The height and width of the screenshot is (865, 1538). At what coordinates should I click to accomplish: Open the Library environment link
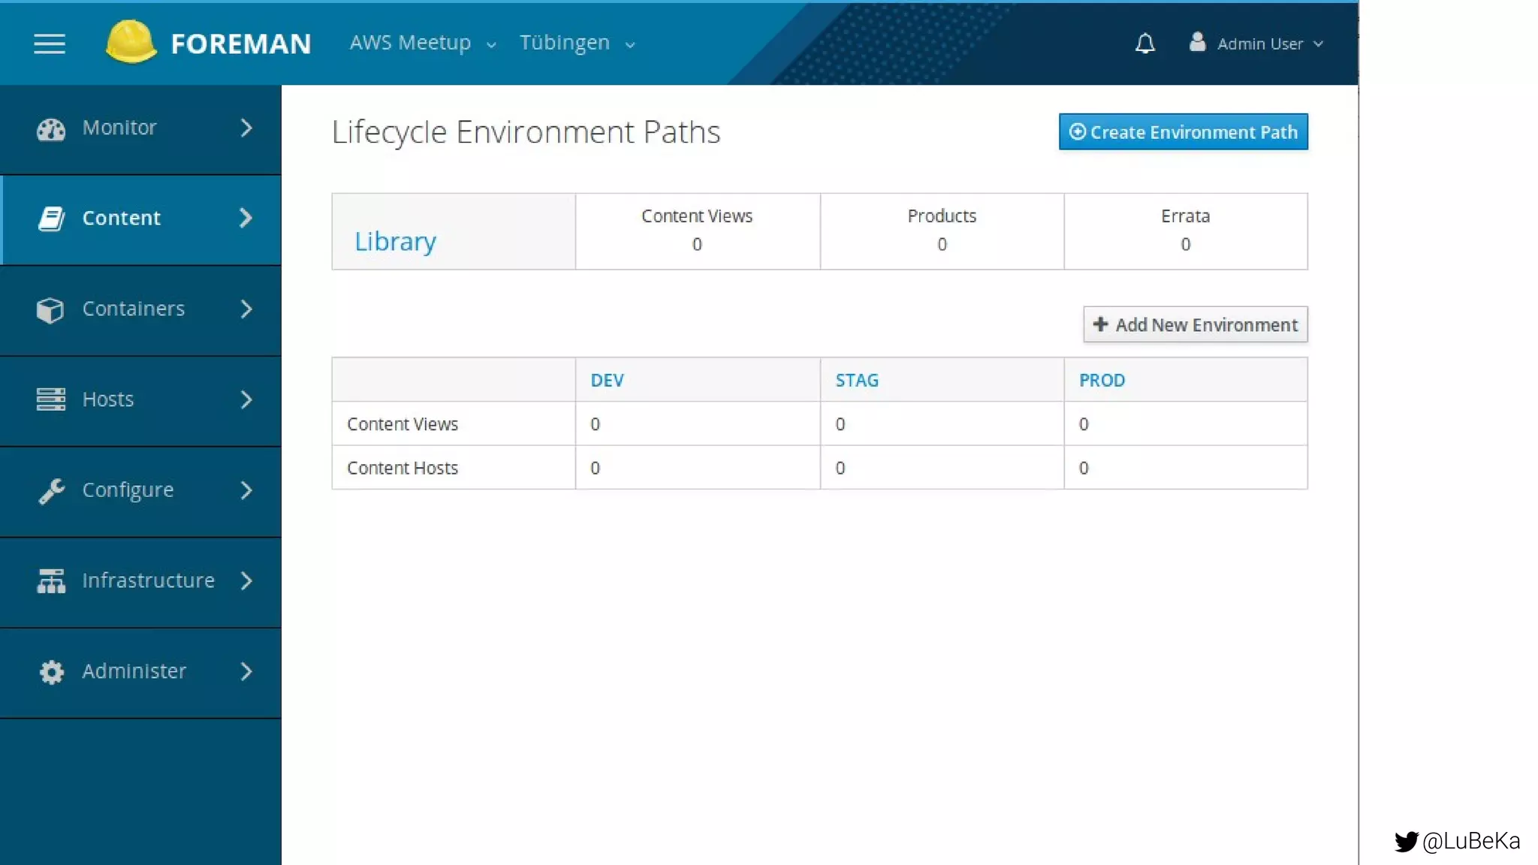(395, 241)
